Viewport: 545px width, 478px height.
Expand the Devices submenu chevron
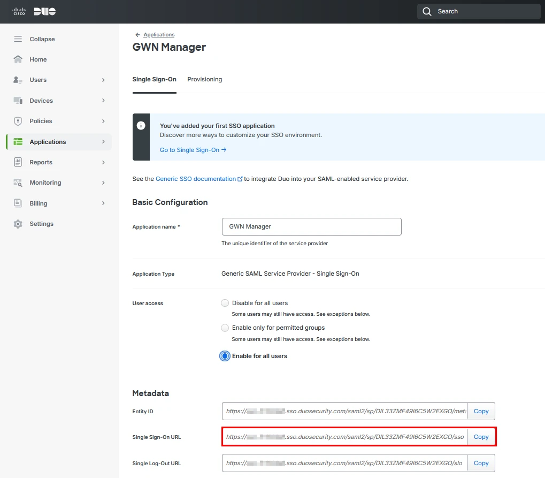pyautogui.click(x=103, y=101)
